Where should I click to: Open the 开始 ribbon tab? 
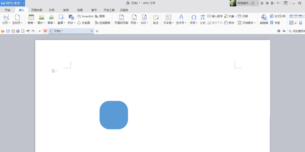tap(7, 10)
